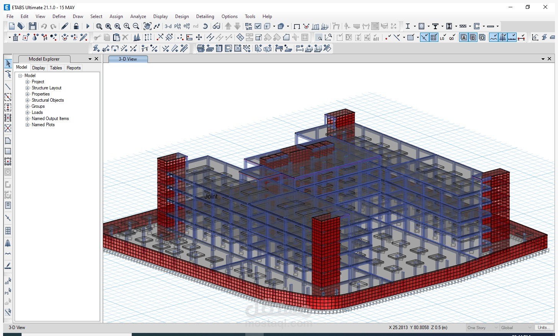Click the Set Display Options checkbox icon

(x=258, y=26)
